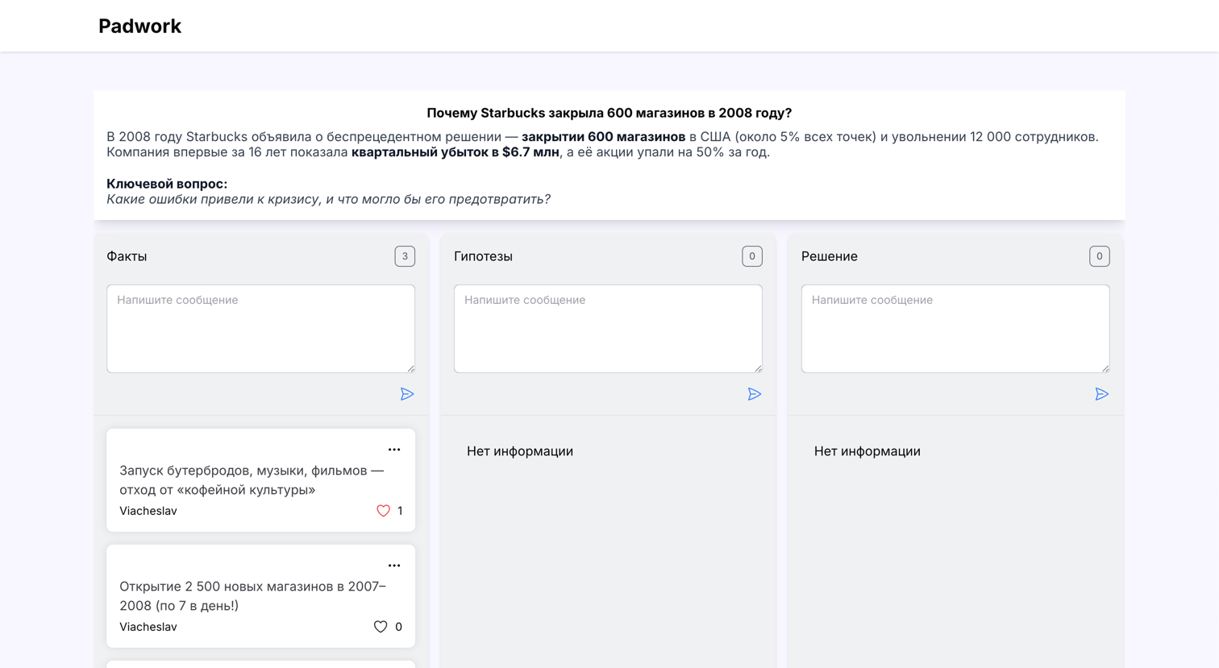
Task: Like the card about бутерброды and музыка
Action: tap(383, 511)
